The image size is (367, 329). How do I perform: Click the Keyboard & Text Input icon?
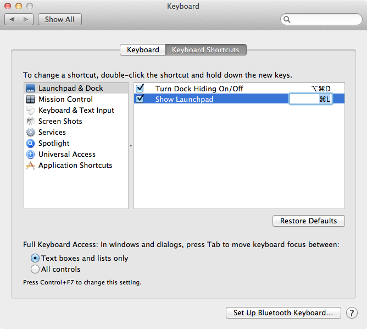tap(30, 111)
